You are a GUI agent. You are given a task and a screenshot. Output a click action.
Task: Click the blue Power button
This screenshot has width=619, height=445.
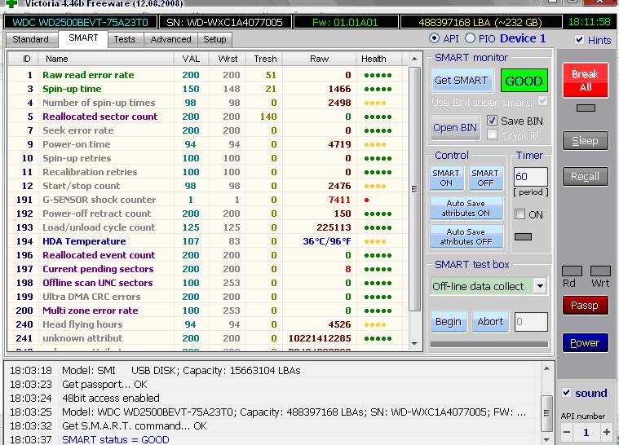(x=585, y=343)
